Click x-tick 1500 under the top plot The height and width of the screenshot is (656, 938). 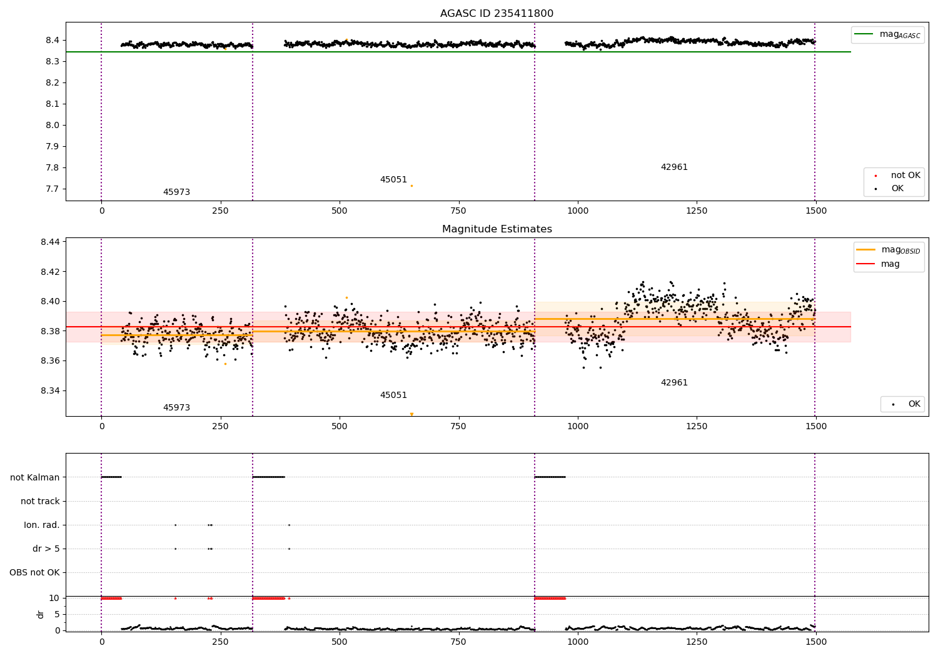point(816,211)
